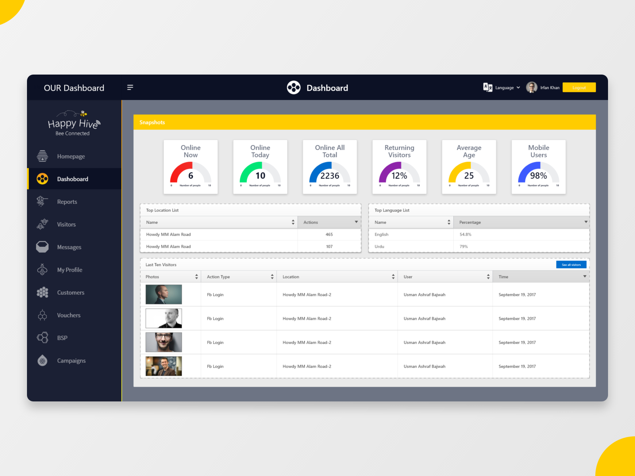
Task: Click the Logout button
Action: pyautogui.click(x=579, y=87)
